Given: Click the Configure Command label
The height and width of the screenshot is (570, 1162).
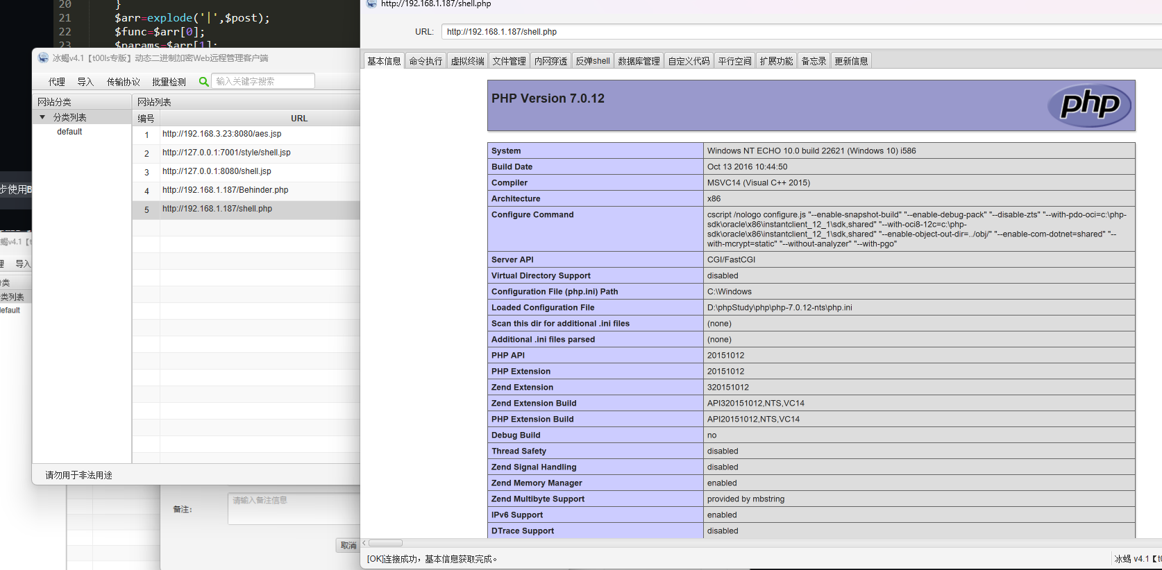Looking at the screenshot, I should point(532,215).
